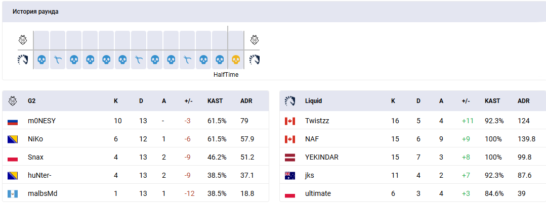Open player m0NESY profile
This screenshot has height=204, width=546.
pyautogui.click(x=42, y=121)
